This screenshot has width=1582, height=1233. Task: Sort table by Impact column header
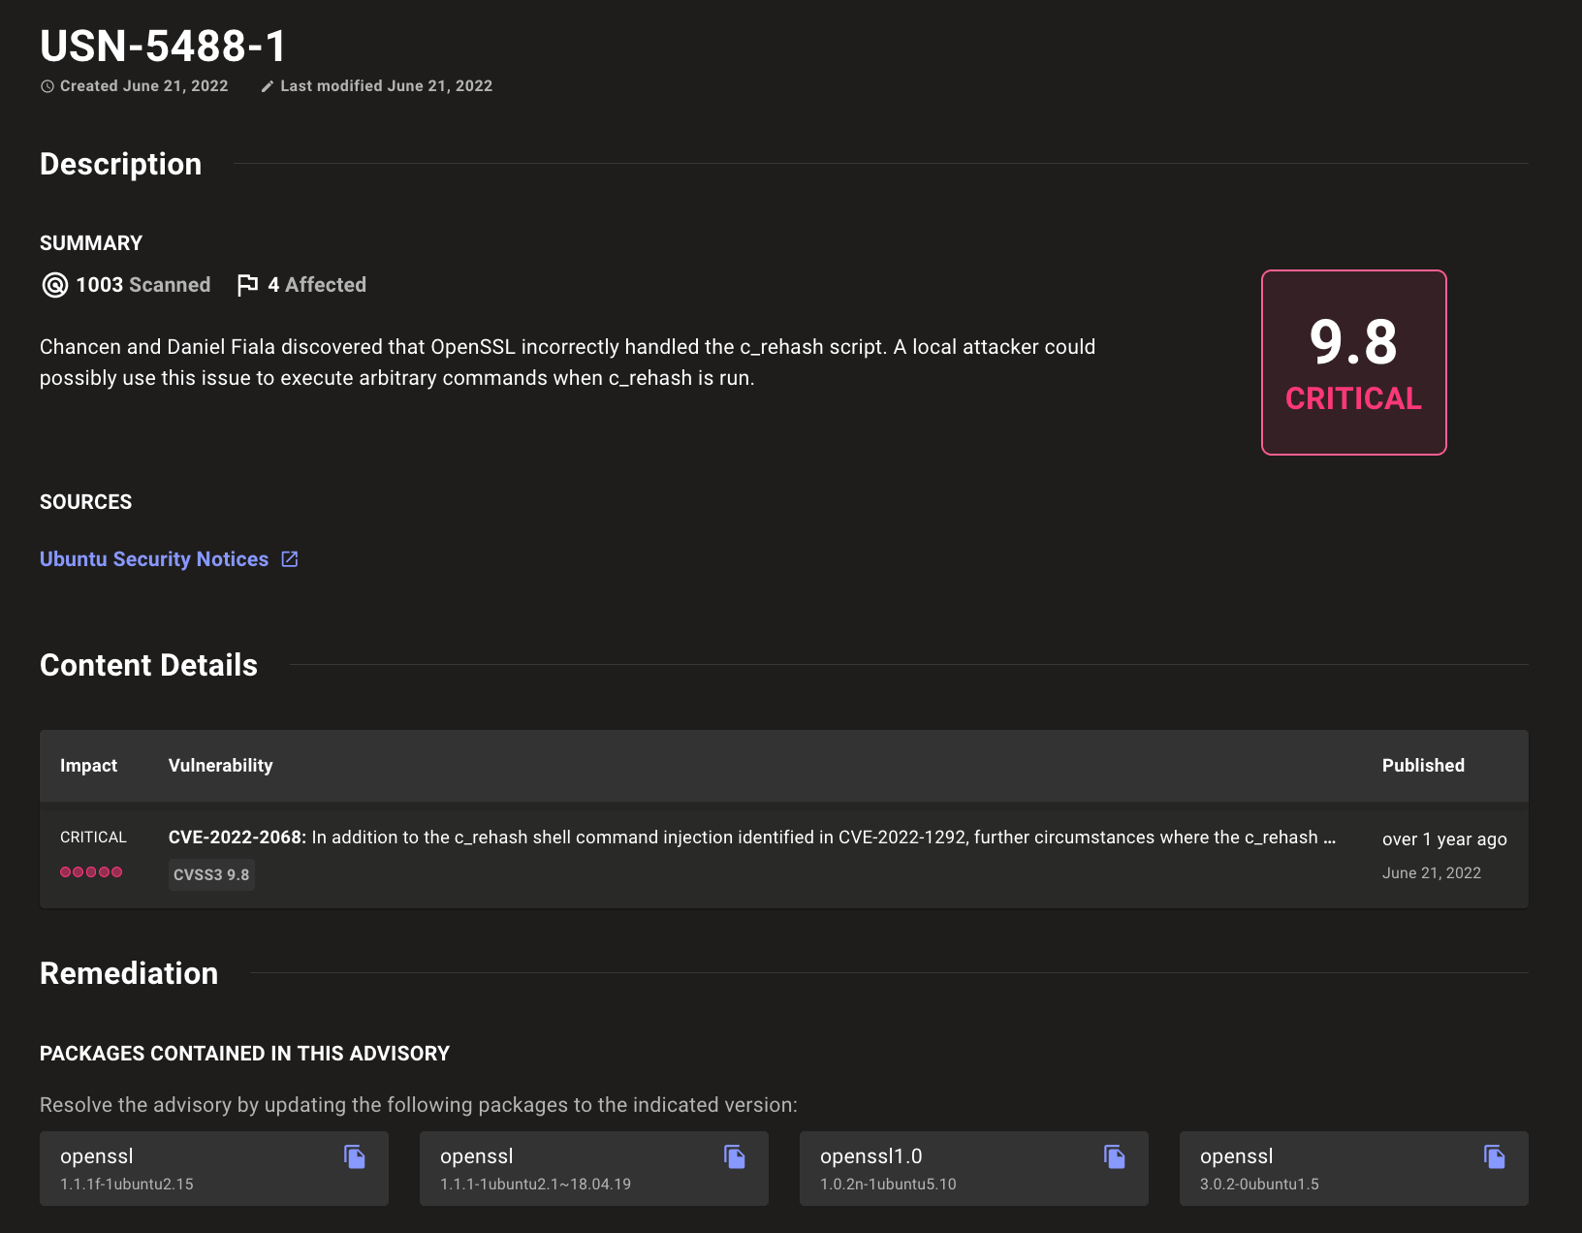pyautogui.click(x=88, y=766)
